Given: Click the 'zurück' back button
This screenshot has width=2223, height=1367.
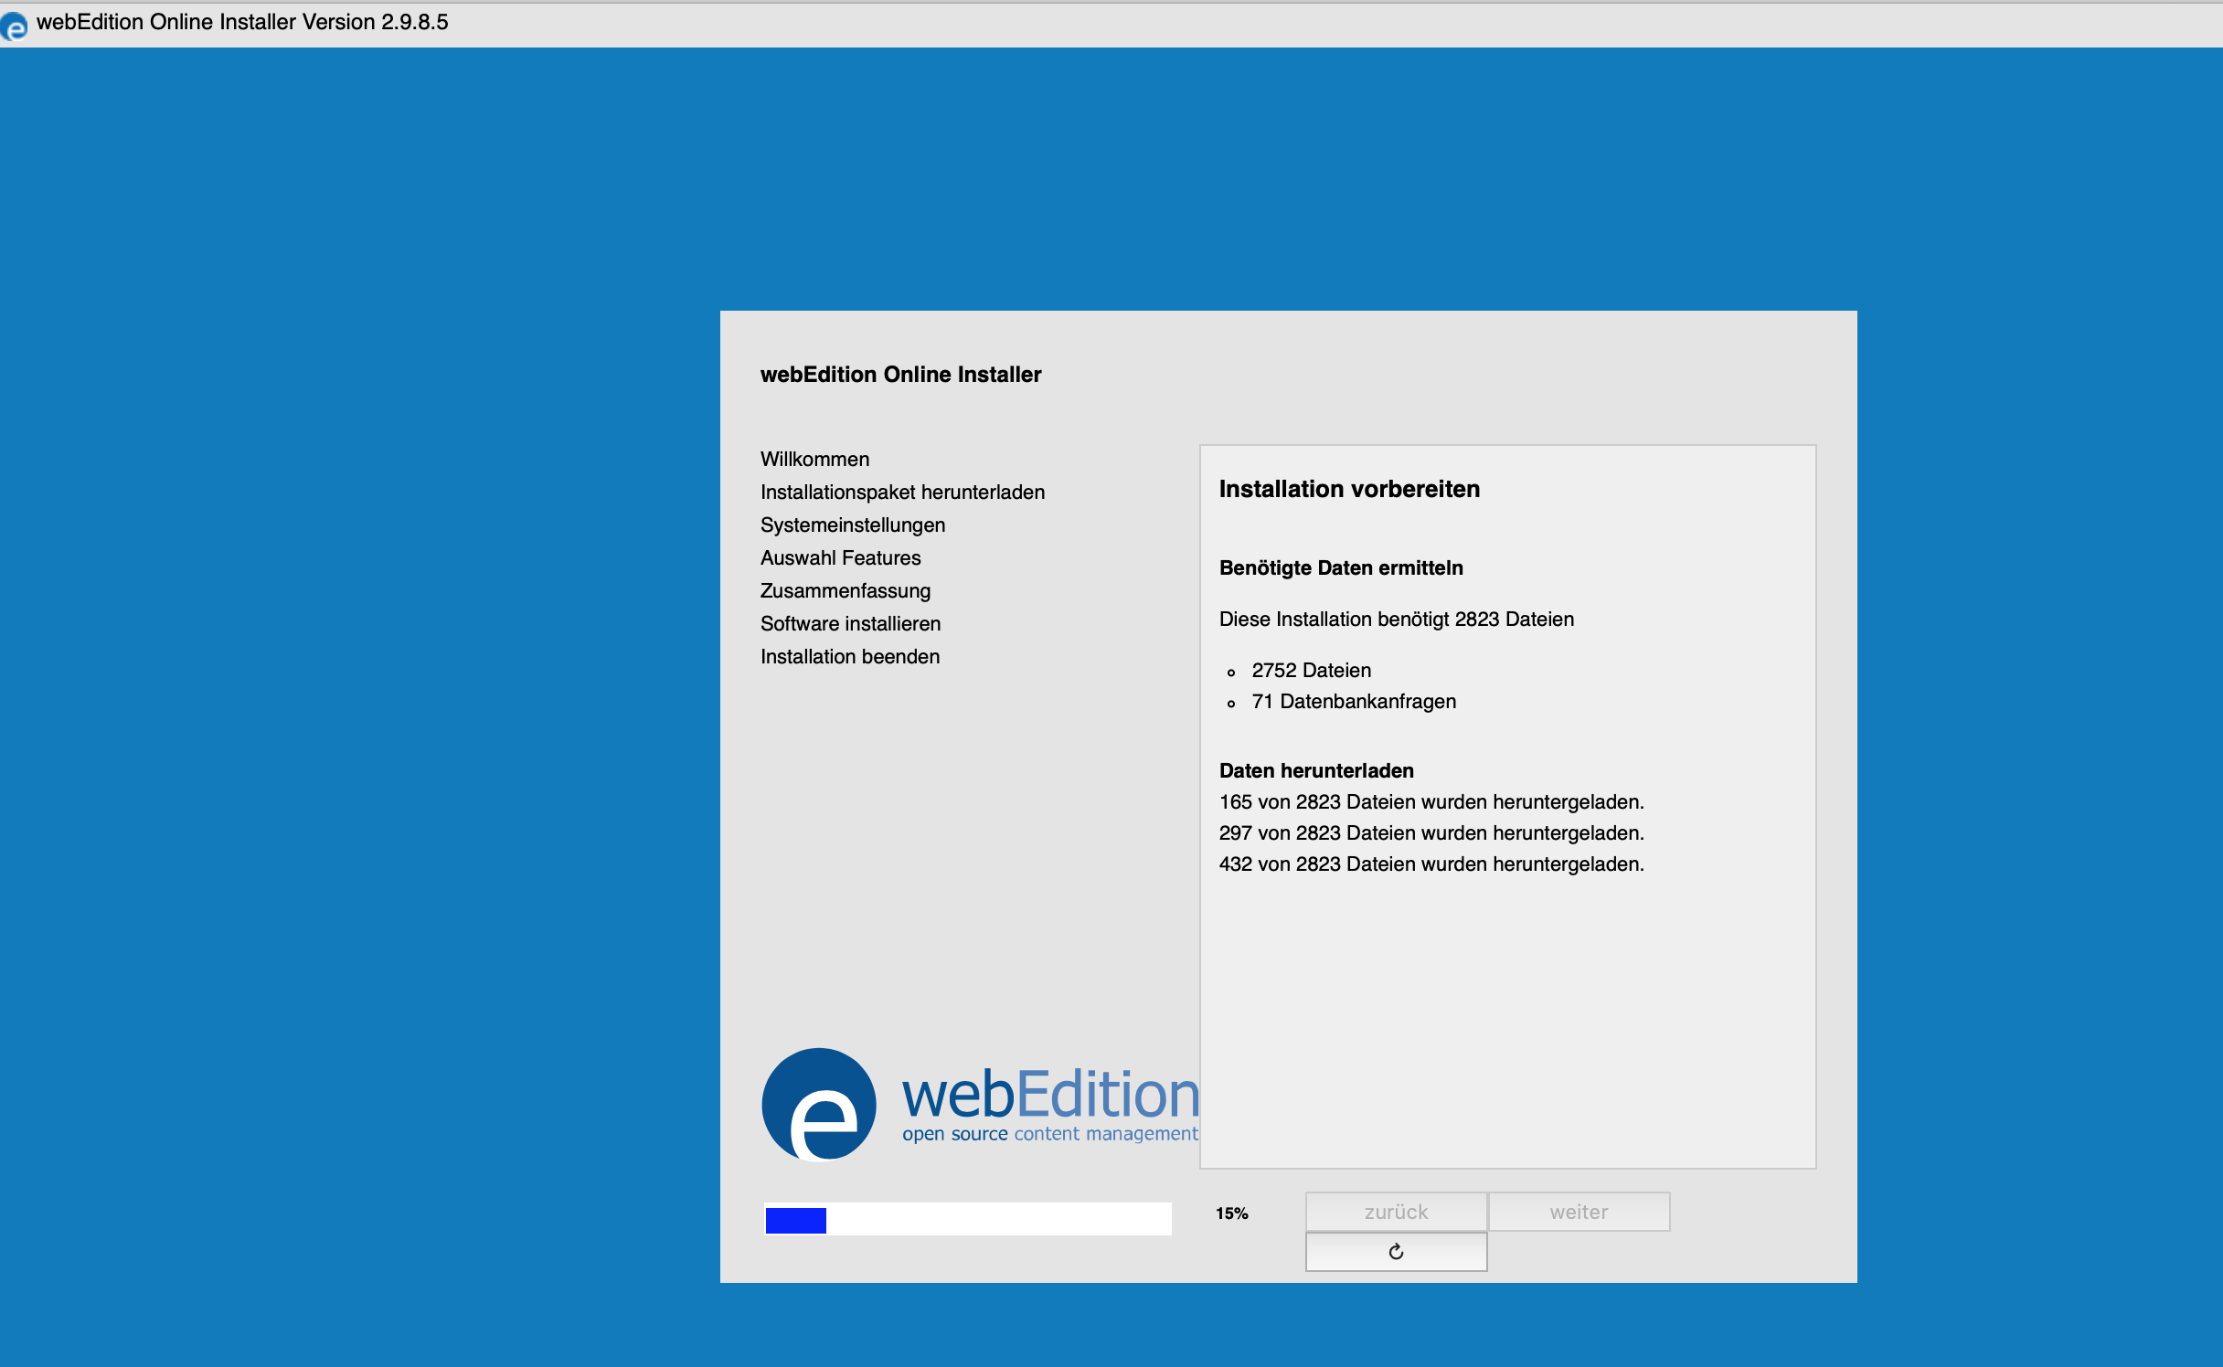Looking at the screenshot, I should point(1396,1212).
